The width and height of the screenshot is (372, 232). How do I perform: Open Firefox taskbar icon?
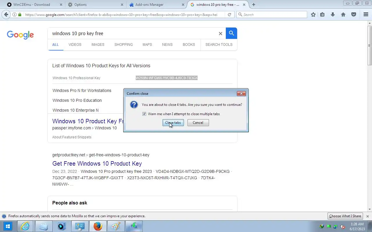click(98, 226)
